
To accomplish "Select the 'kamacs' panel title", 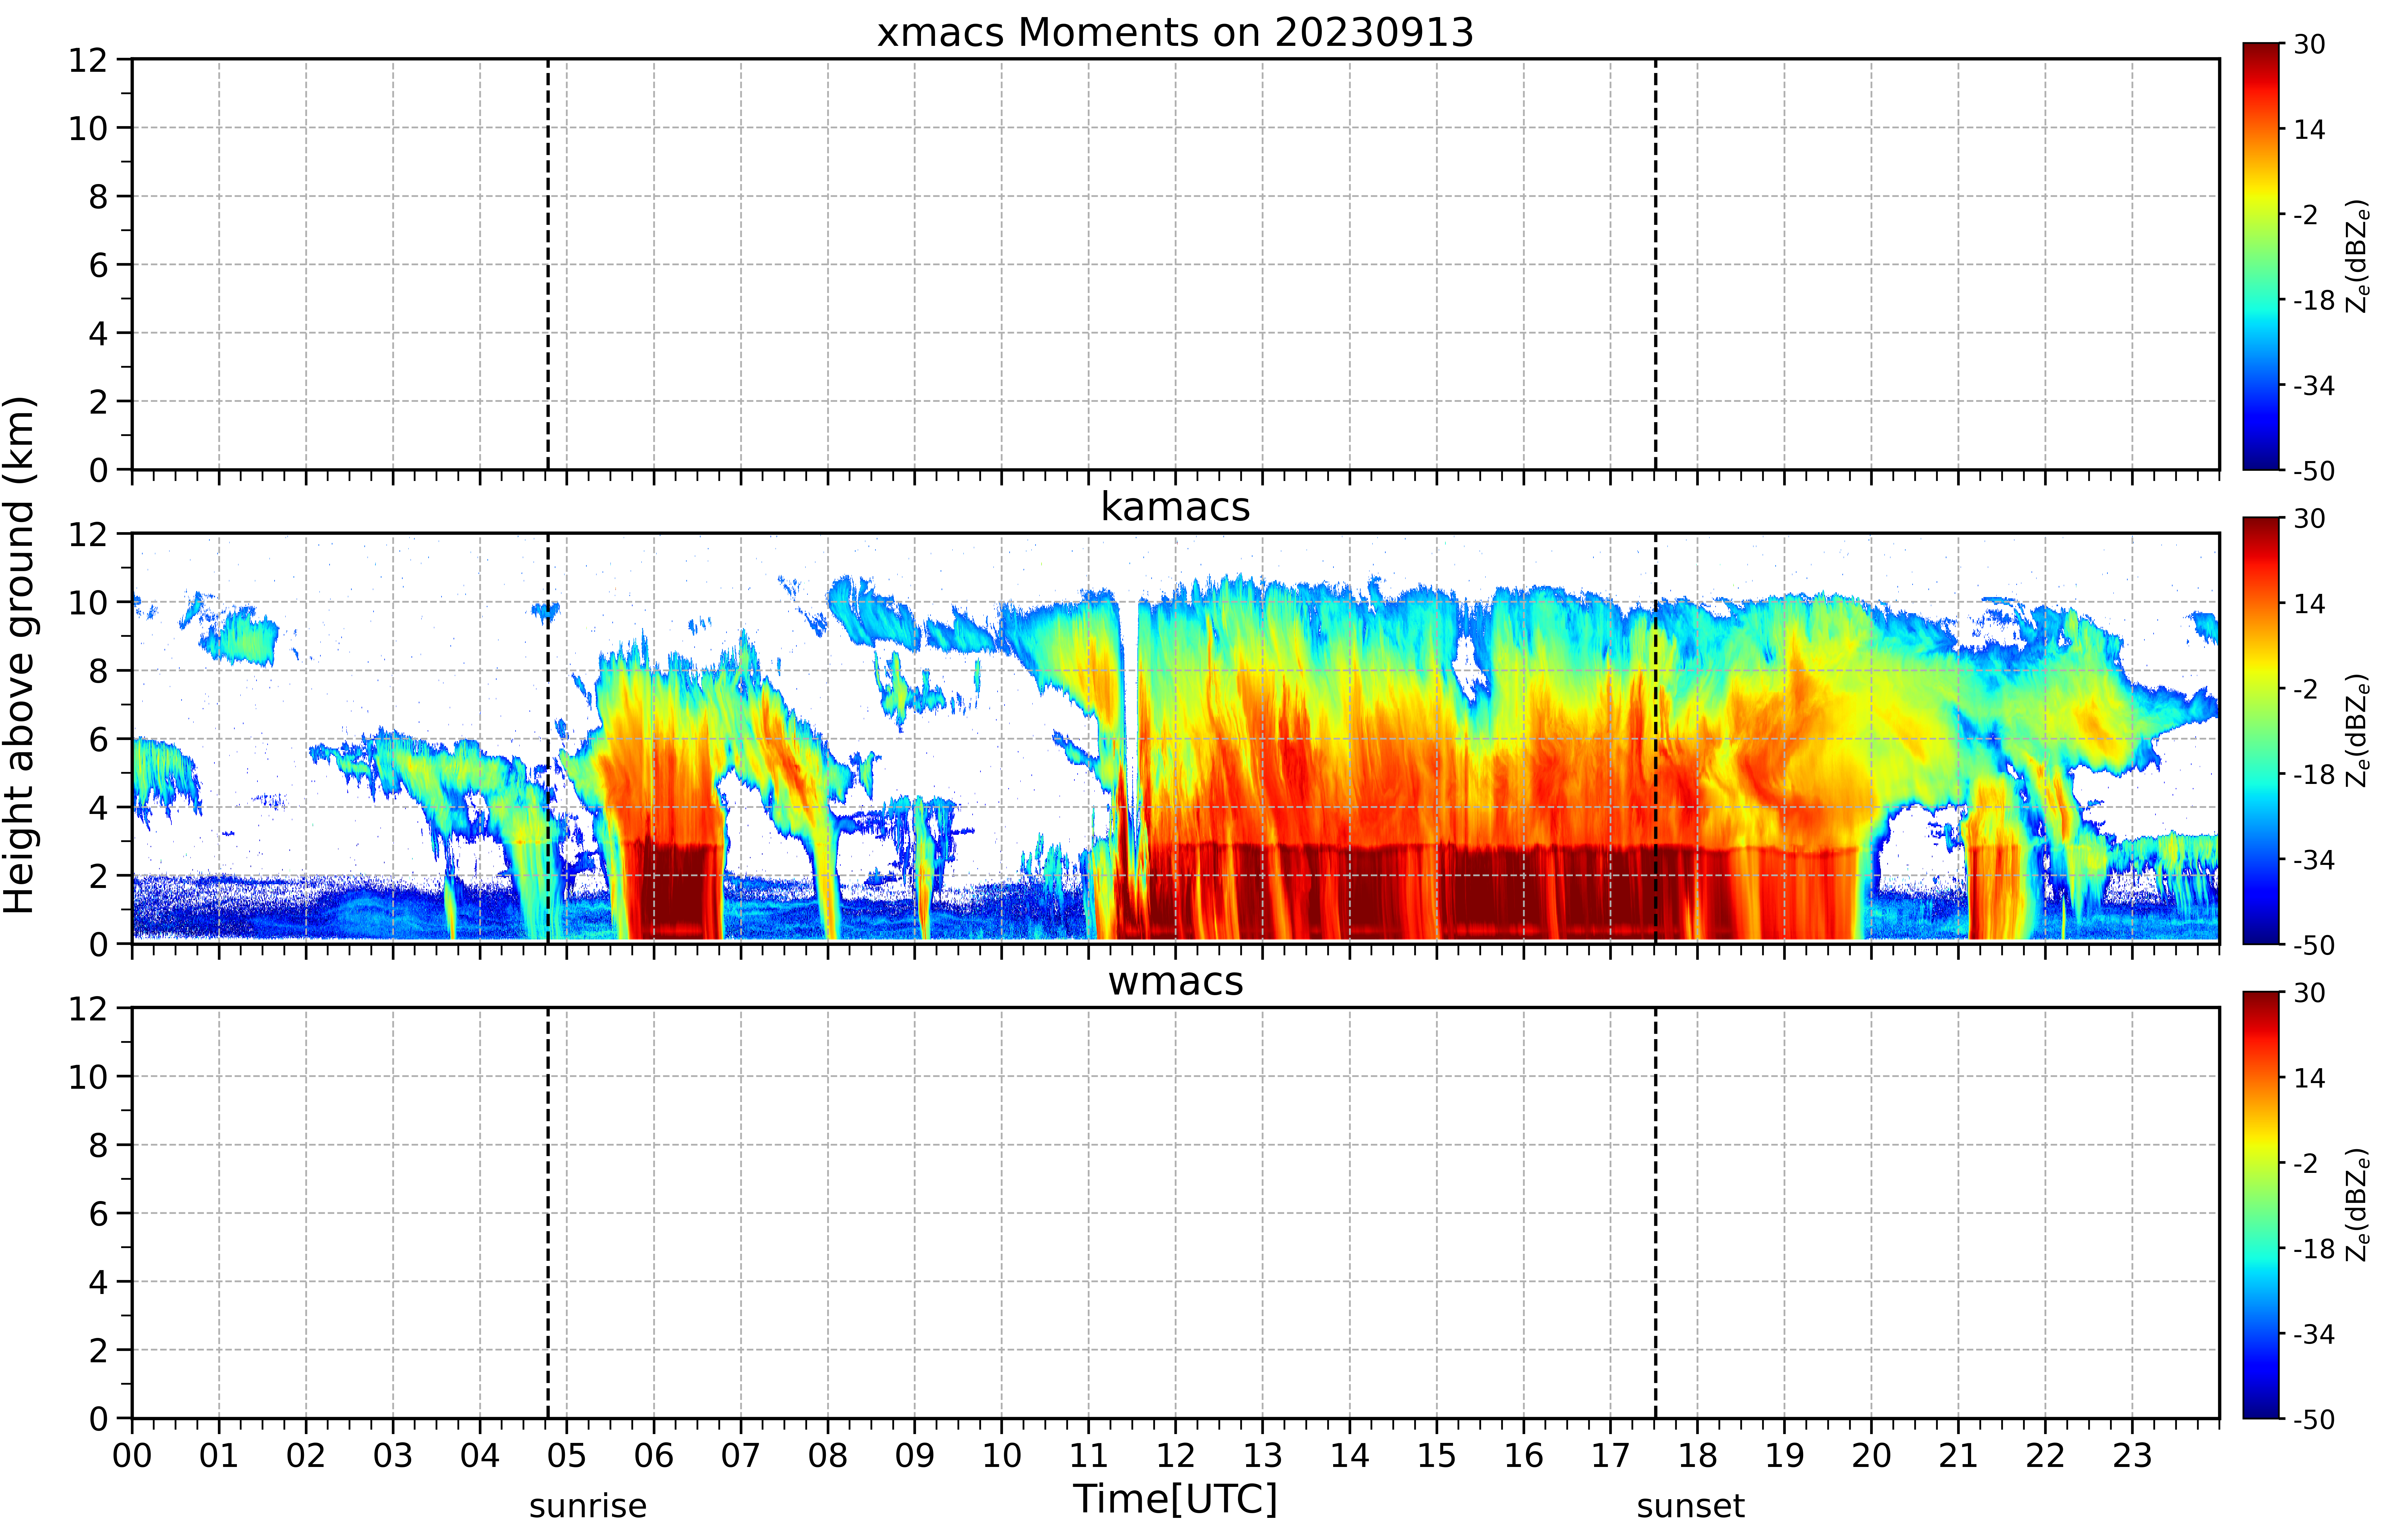I will pyautogui.click(x=1175, y=507).
